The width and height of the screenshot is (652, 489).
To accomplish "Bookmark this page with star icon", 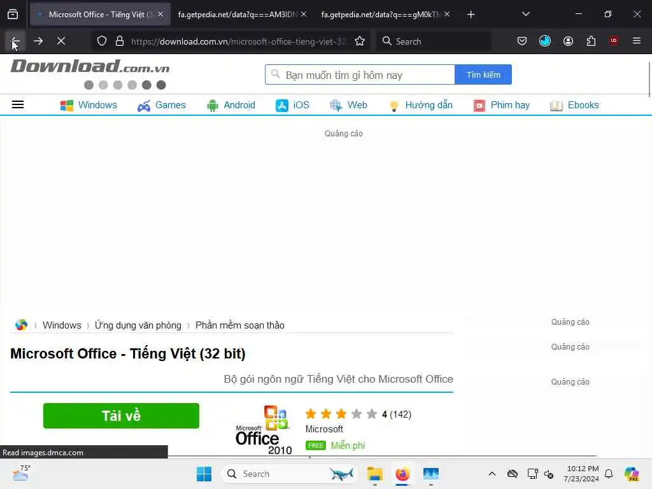I will [x=360, y=41].
